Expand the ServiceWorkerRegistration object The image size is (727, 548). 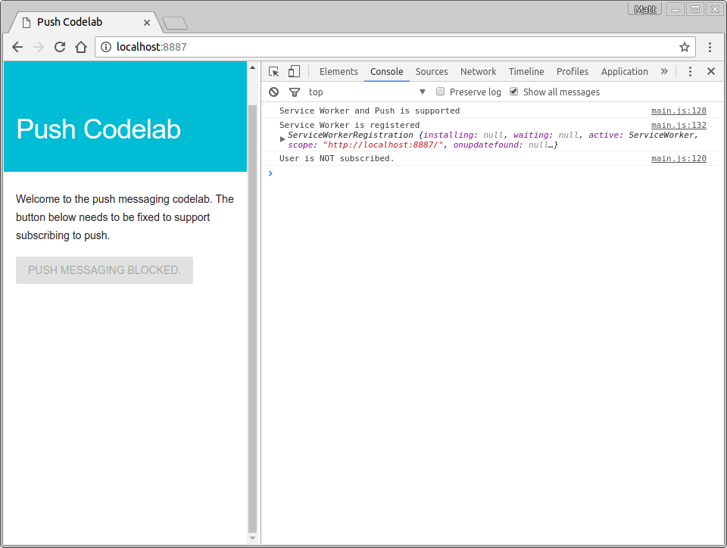point(283,139)
